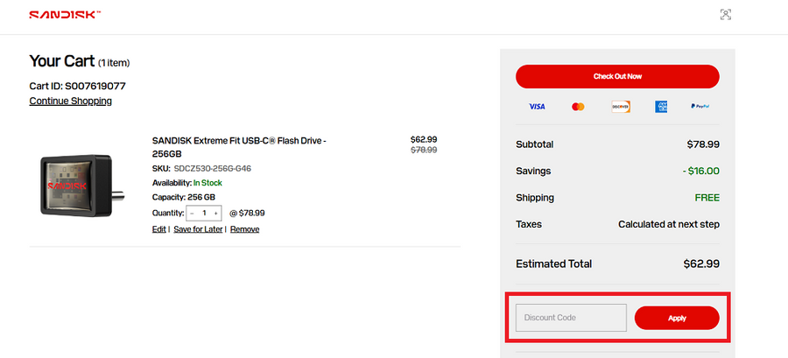Open the flash drive product image
Screen dimensions: 788x358
pyautogui.click(x=76, y=185)
